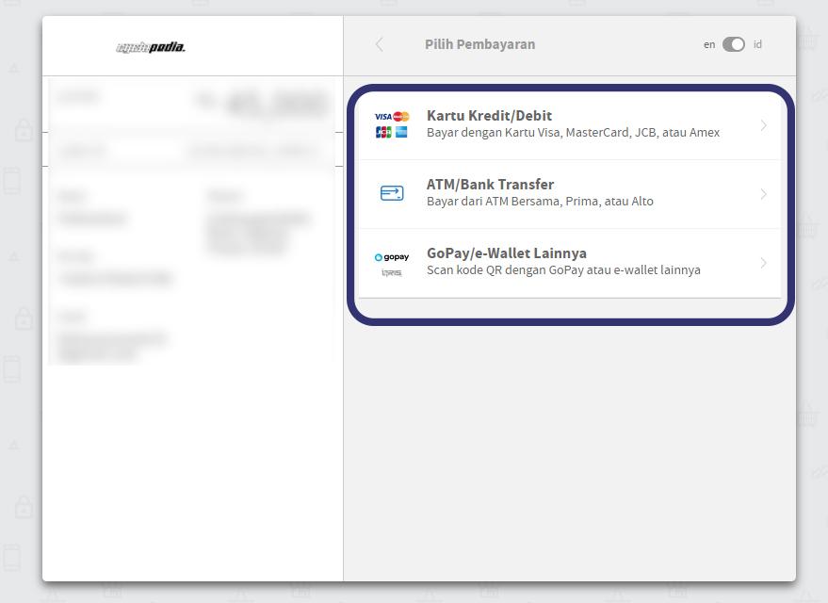Screen dimensions: 828x603
Task: Expand GoPay/e-Wallet Lainnya right chevron
Action: tap(763, 263)
